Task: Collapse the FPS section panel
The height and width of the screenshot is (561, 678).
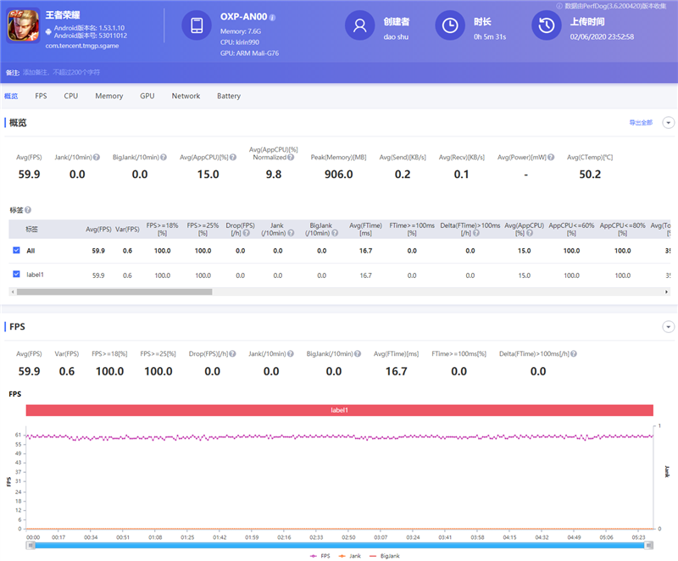Action: pos(668,326)
